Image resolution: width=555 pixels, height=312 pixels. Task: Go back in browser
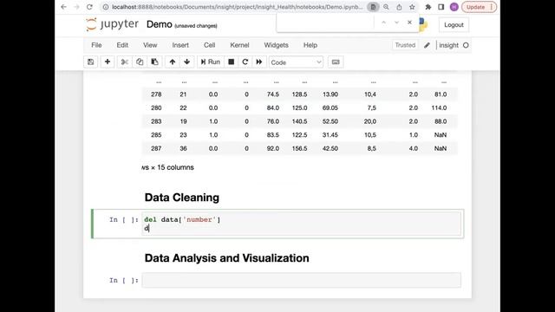point(63,7)
